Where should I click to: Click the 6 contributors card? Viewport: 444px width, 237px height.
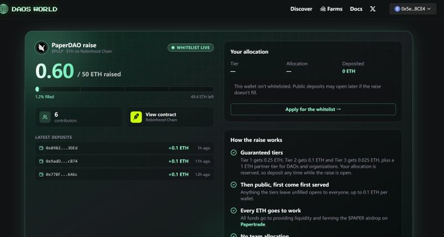[x=78, y=117]
